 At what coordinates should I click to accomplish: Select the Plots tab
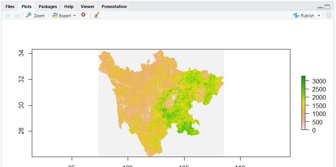[26, 7]
